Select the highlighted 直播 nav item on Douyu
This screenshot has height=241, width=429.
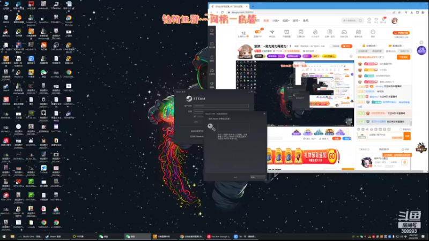click(x=266, y=20)
